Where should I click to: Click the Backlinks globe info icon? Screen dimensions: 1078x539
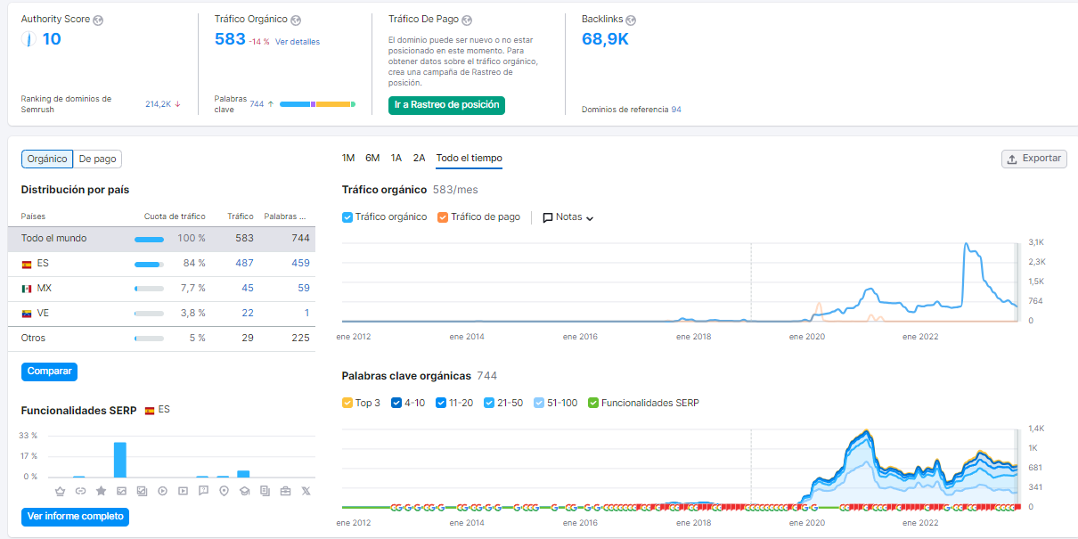[631, 20]
